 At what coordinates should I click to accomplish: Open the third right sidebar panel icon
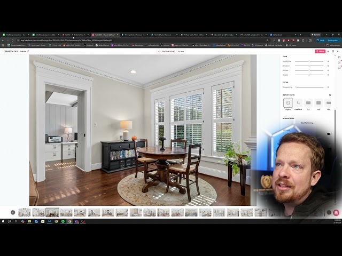click(x=339, y=68)
